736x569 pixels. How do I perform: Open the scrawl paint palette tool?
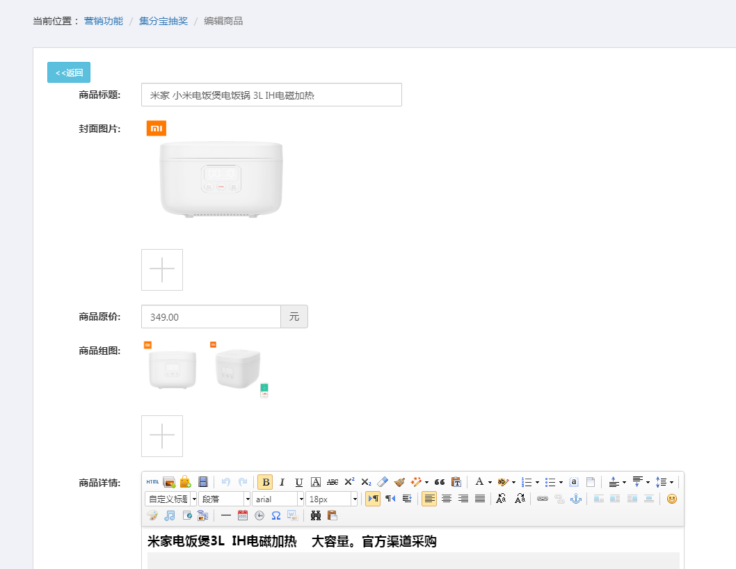point(152,515)
